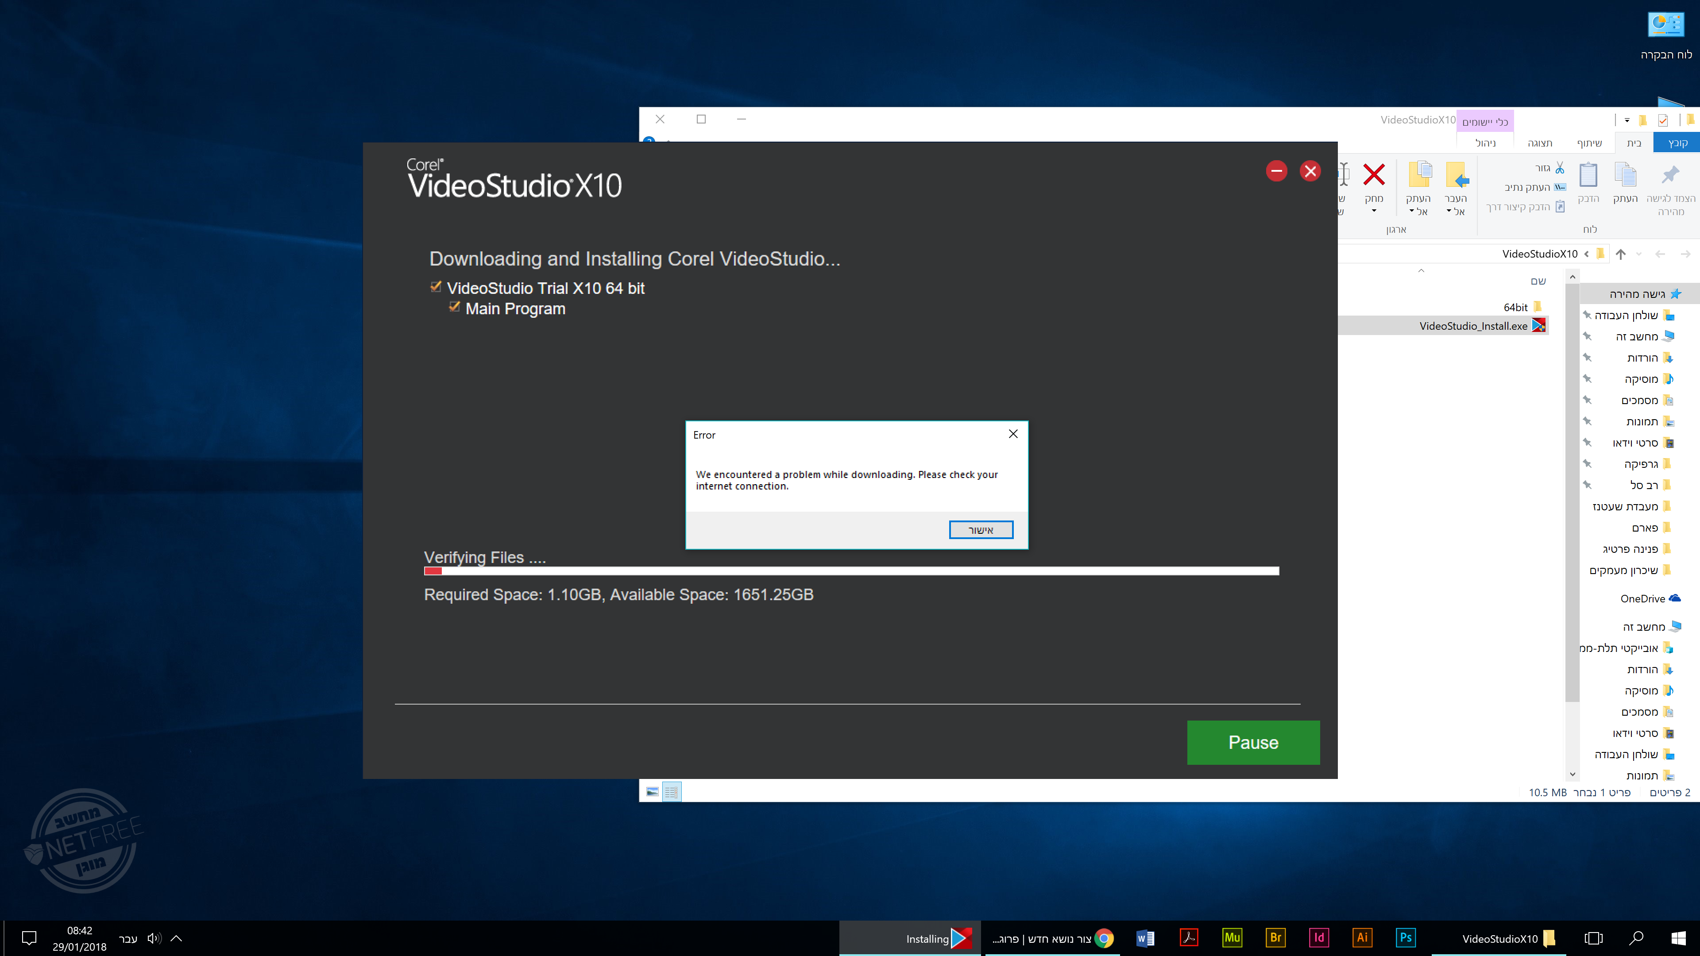Open מעבדת שעטנז folder in the sidebar
The width and height of the screenshot is (1700, 956).
click(x=1631, y=506)
